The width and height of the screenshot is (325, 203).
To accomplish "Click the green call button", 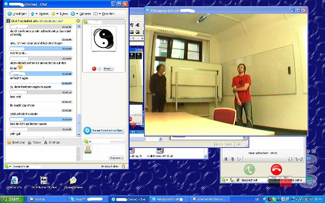I will pyautogui.click(x=249, y=170).
